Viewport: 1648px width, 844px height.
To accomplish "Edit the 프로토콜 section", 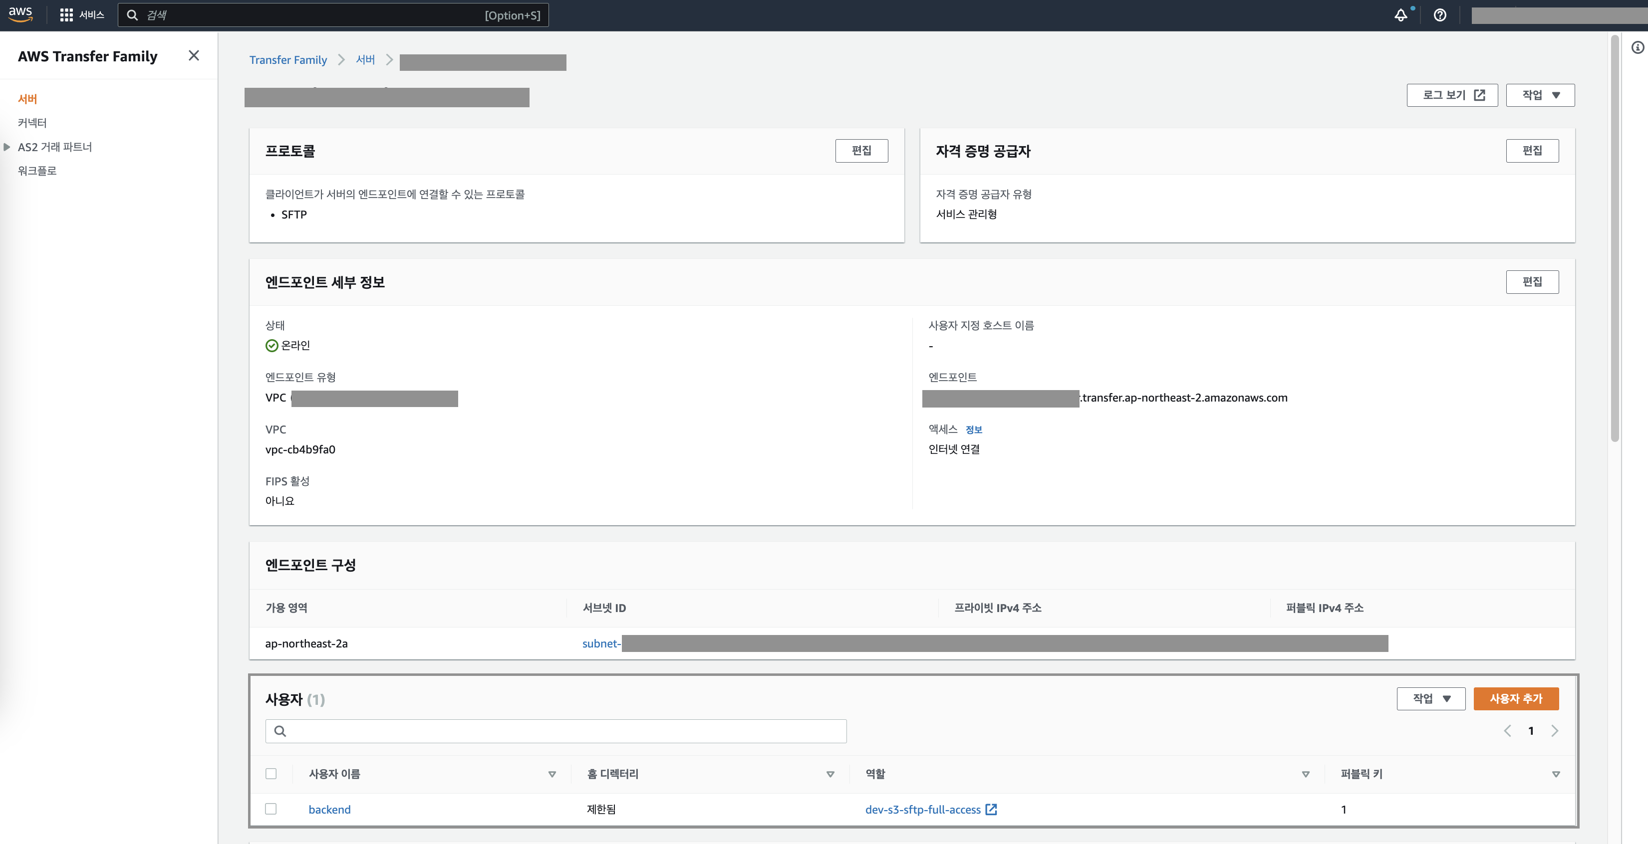I will point(861,150).
